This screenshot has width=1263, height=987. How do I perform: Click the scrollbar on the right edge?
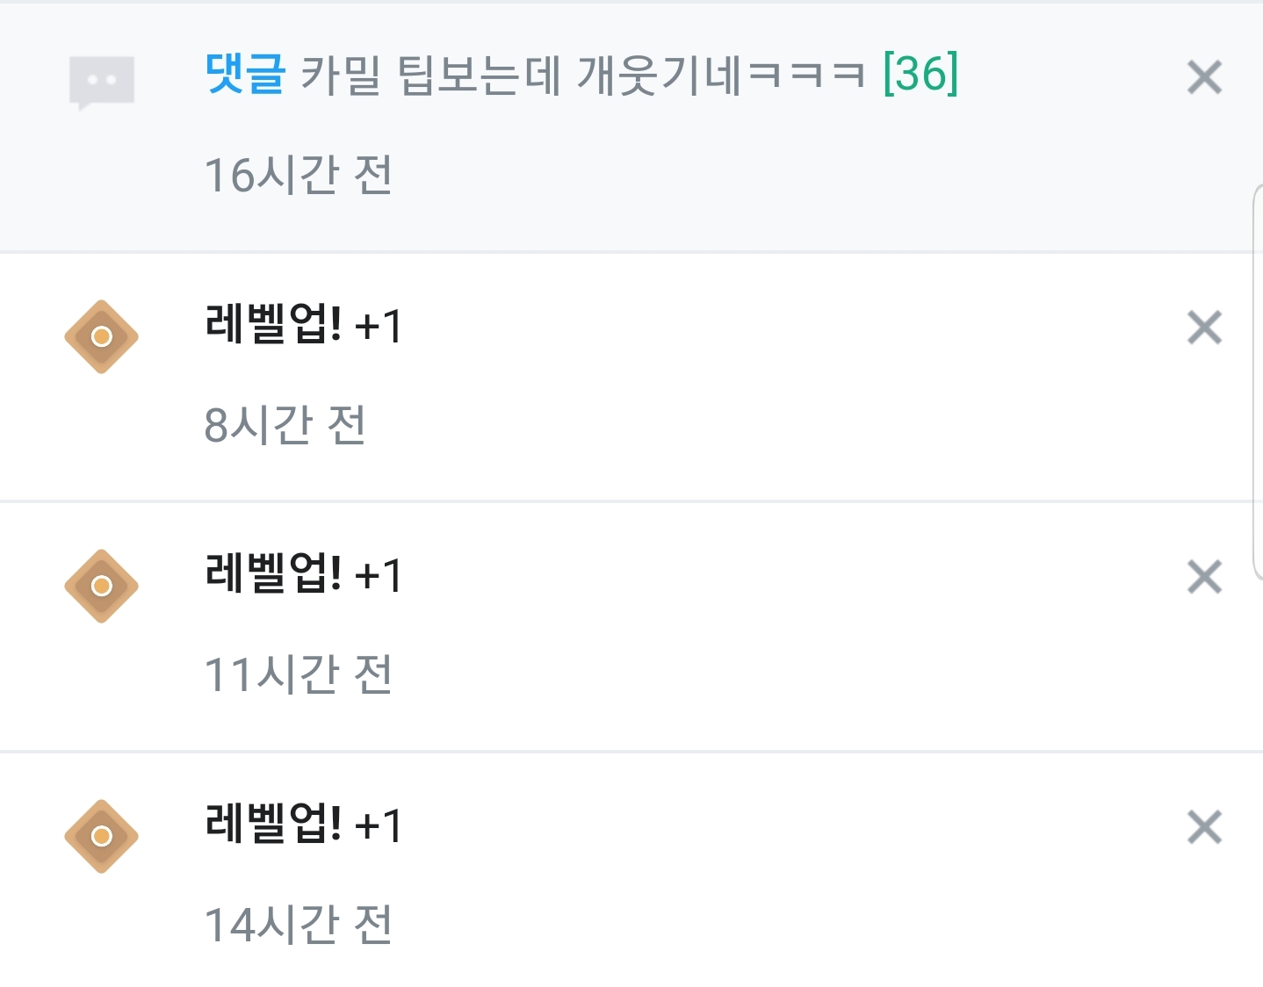pyautogui.click(x=1257, y=382)
